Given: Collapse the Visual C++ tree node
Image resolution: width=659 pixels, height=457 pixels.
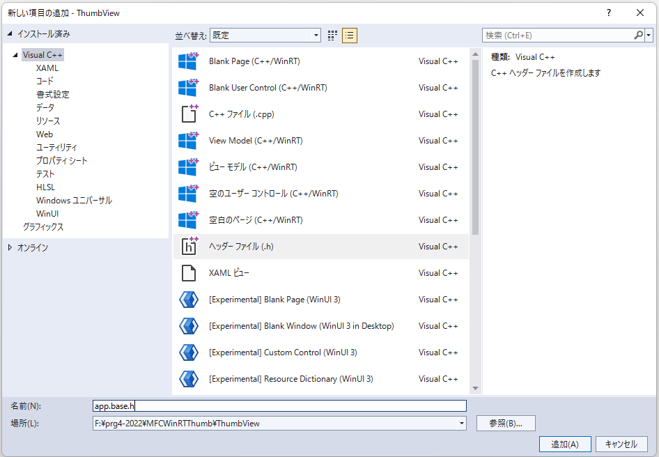Looking at the screenshot, I should (15, 54).
